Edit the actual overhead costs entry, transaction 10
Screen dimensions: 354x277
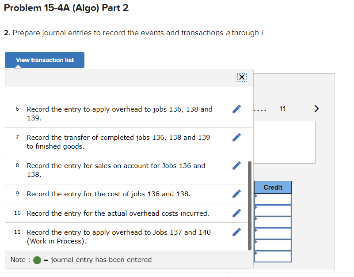coord(236,213)
